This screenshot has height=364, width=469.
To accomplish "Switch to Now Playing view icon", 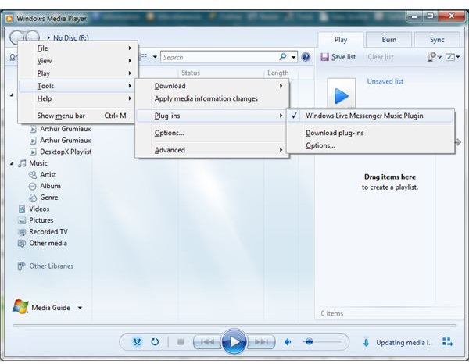I will coord(447,342).
